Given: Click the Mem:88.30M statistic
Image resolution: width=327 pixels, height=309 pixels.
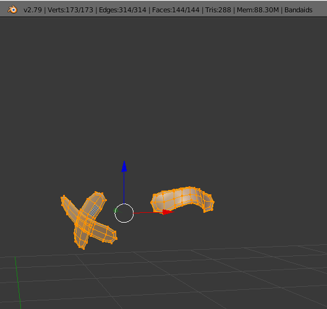Looking at the screenshot, I should coord(258,10).
